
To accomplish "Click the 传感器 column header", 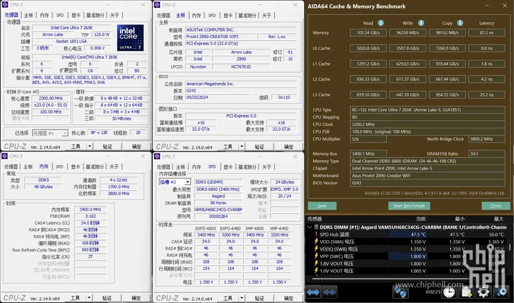I will coord(315,219).
